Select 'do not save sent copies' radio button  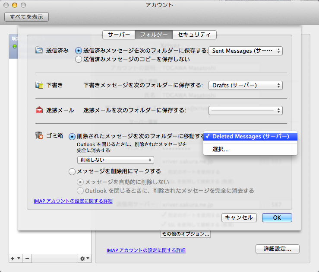(x=79, y=59)
